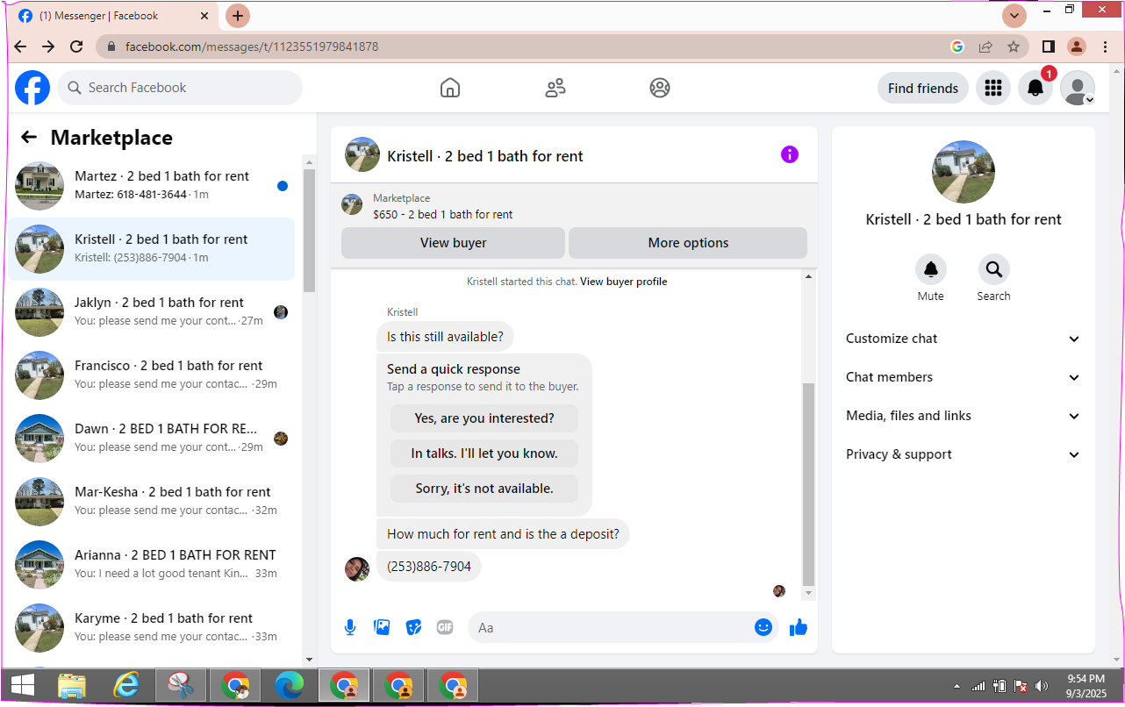Open Snipping Tool from the taskbar
Viewport: 1125px width, 707px height.
click(181, 685)
